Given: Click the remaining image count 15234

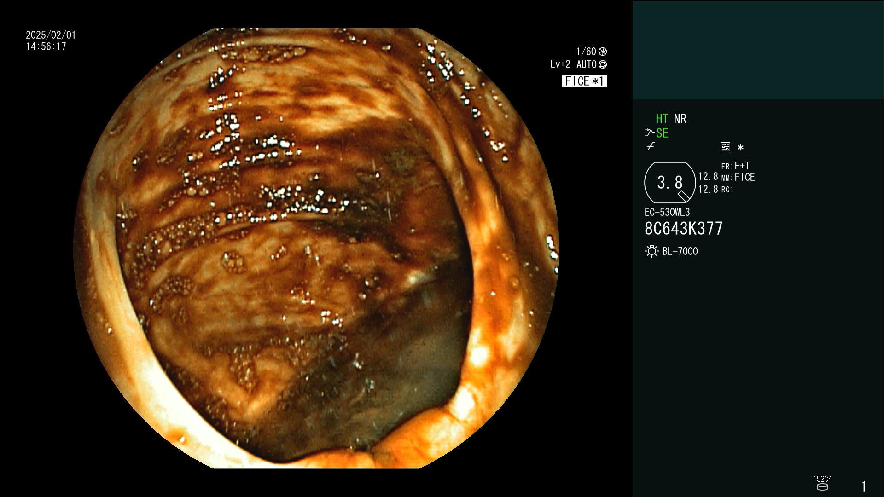Looking at the screenshot, I should click(822, 479).
